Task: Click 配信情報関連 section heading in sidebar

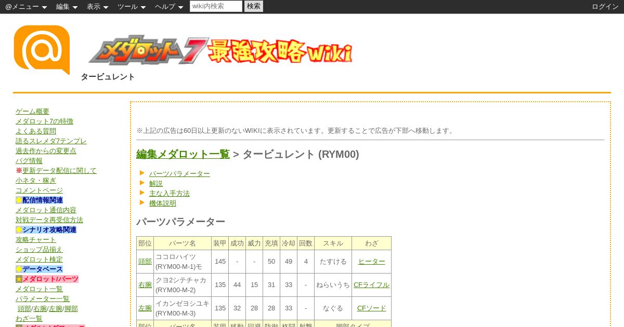Action: (43, 200)
